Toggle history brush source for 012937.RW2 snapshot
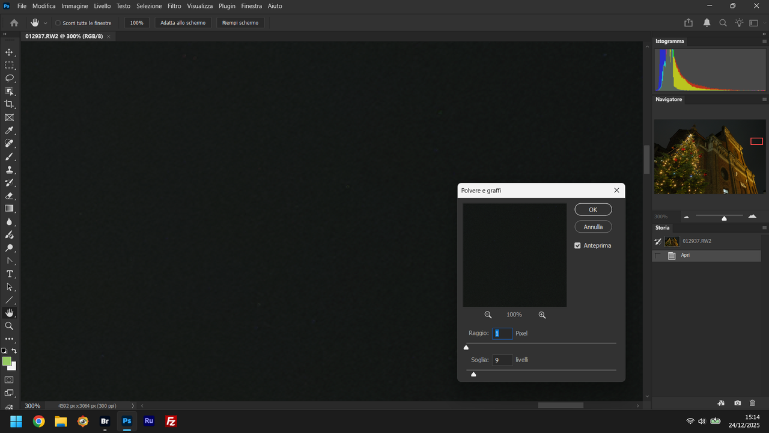 tap(658, 242)
